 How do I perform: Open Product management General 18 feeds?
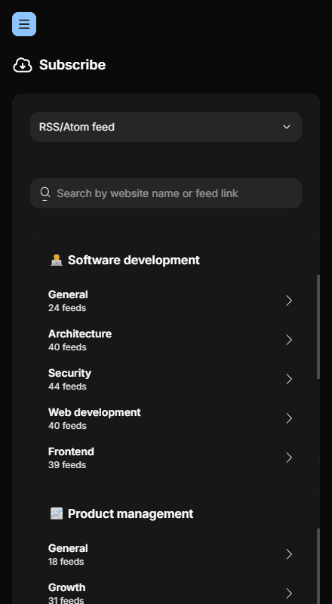pyautogui.click(x=172, y=554)
